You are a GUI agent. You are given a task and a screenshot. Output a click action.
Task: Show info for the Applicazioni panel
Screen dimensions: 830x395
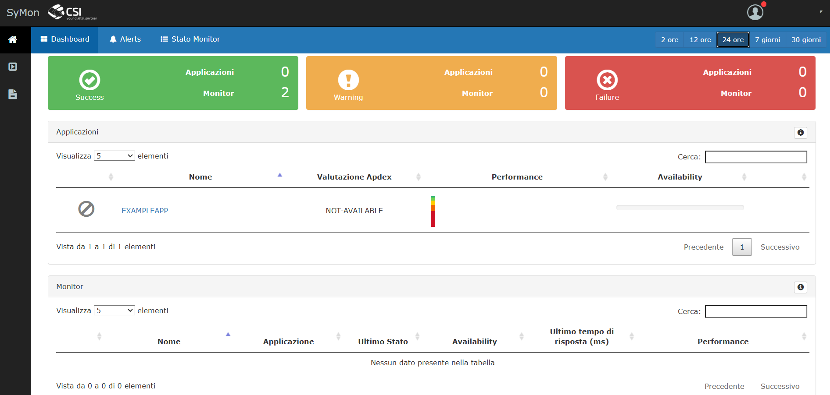pyautogui.click(x=801, y=133)
